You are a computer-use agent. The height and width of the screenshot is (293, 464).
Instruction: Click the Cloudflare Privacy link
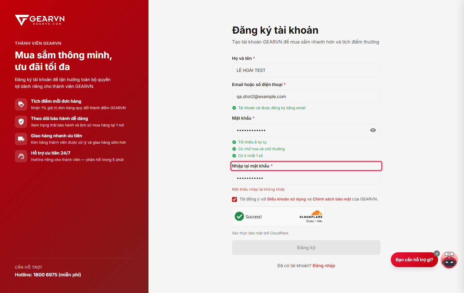point(310,221)
